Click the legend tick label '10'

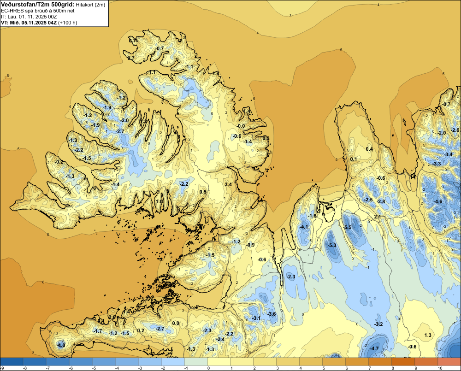[x=440, y=368]
